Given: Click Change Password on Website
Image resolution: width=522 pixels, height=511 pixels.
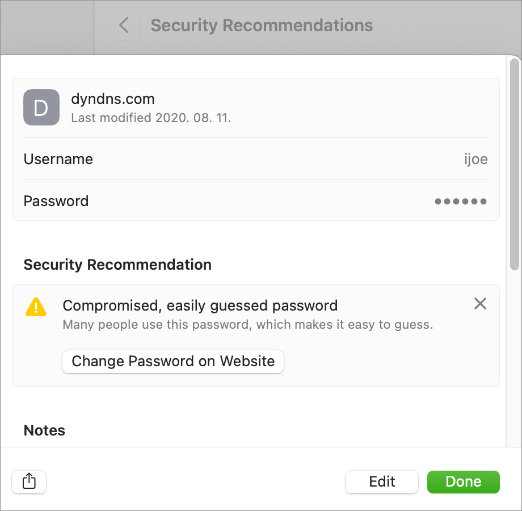Looking at the screenshot, I should (173, 362).
